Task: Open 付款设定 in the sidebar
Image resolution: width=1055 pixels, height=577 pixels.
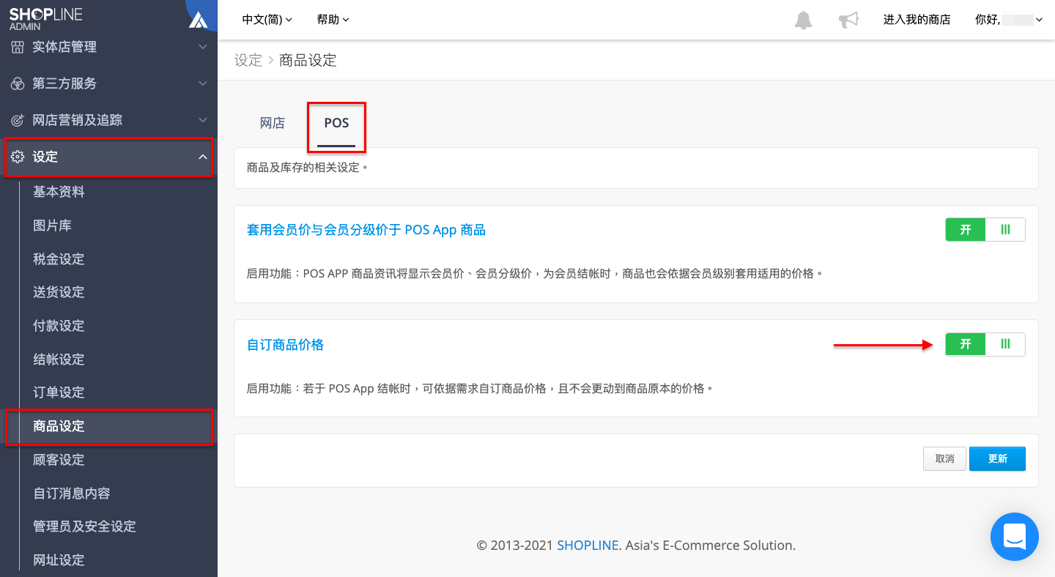Action: tap(59, 326)
